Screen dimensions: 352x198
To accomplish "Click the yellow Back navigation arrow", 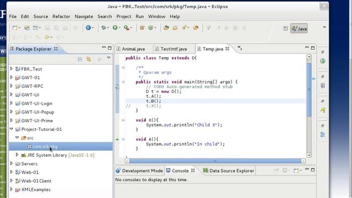I will (x=47, y=37).
